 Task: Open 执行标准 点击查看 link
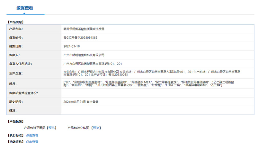pyautogui.click(x=32, y=135)
